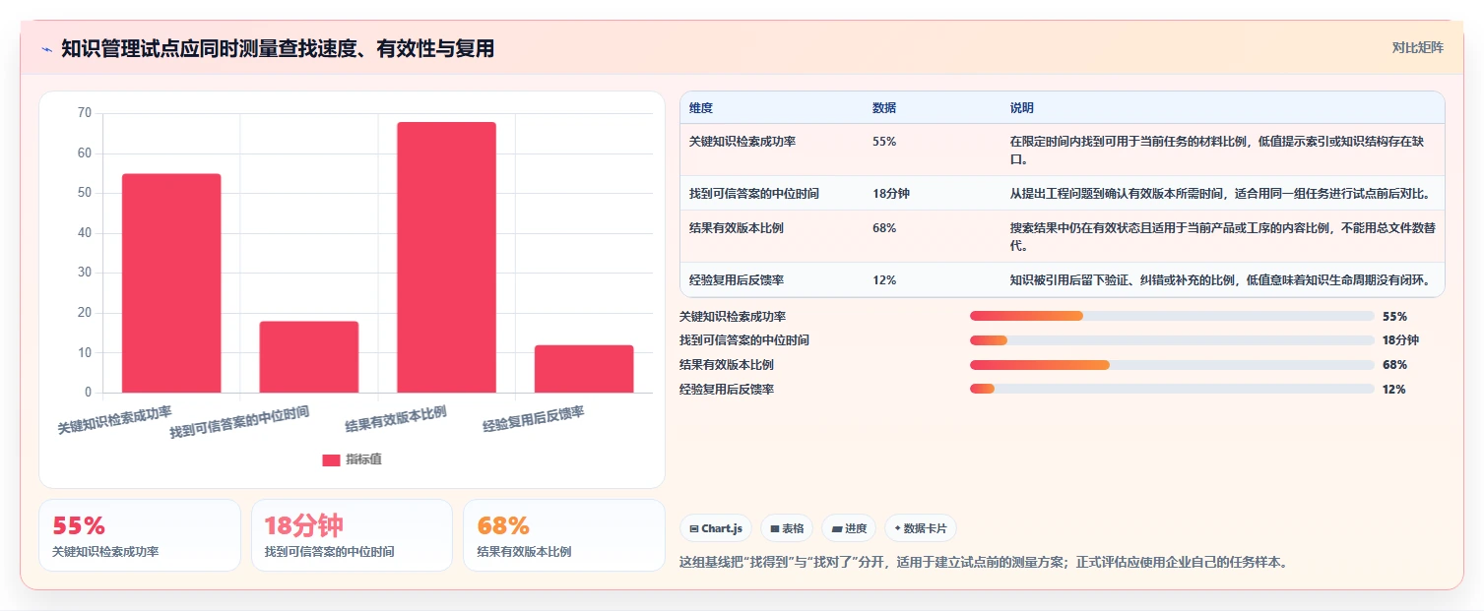Click the 结果有效版本比例 bar in the chart
1484x611 pixels.
446,258
